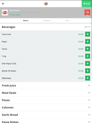Viewport: 92px width, 123px height.
Task: Select the Menu tab
Action: (26, 20)
